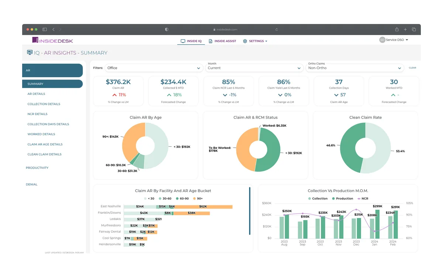The width and height of the screenshot is (443, 277).
Task: Toggle the NCR legend item
Action: (363, 199)
